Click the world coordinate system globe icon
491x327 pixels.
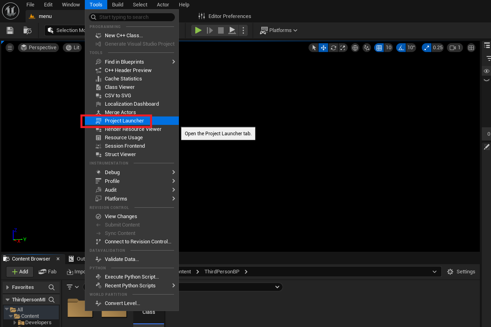355,47
